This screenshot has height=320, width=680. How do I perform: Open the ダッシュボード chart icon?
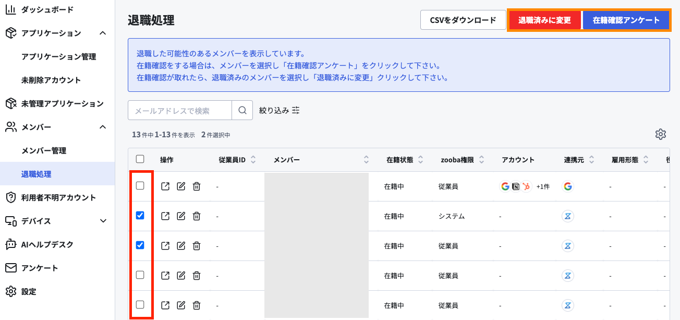click(10, 9)
